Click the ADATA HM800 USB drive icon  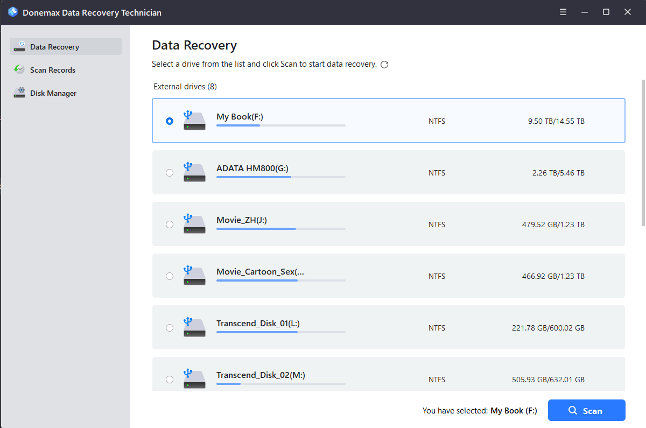click(194, 172)
